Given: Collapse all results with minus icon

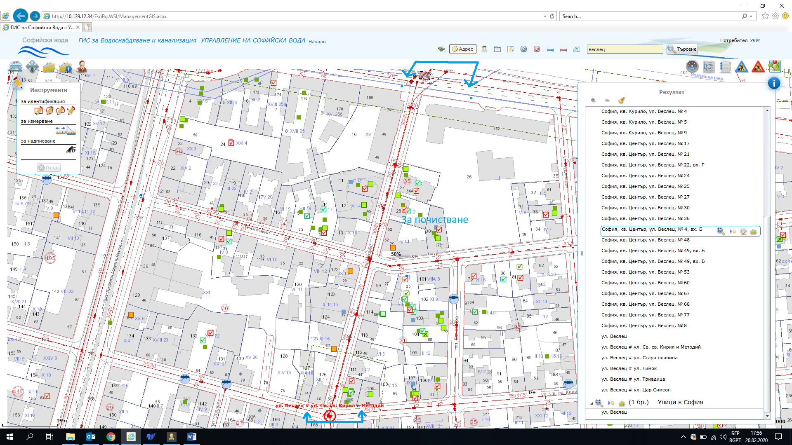Looking at the screenshot, I should pyautogui.click(x=607, y=100).
